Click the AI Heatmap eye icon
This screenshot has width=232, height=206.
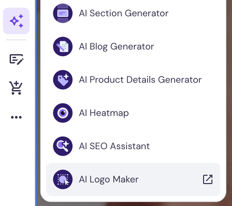click(63, 113)
